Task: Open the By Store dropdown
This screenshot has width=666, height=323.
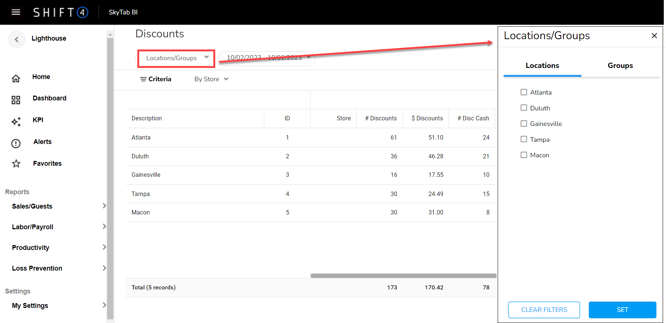Action: [211, 79]
